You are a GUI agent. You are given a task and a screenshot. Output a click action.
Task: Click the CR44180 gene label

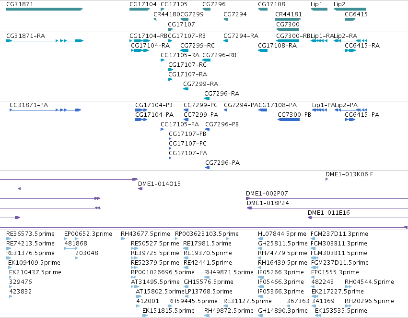point(167,14)
